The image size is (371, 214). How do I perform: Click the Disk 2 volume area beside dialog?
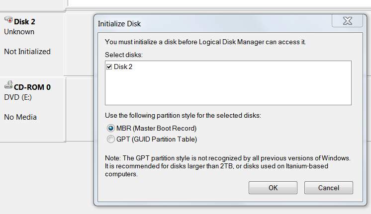[80, 44]
